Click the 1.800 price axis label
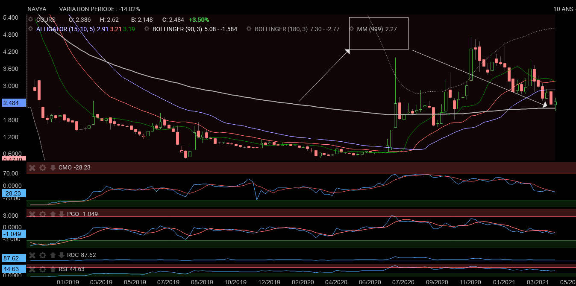 [x=10, y=120]
